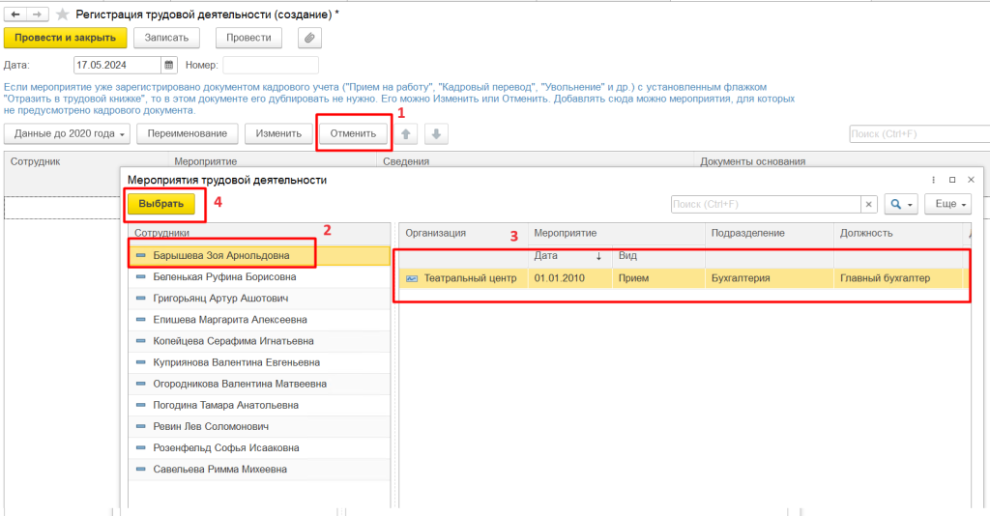The width and height of the screenshot is (990, 516).
Task: Focus the dialog Поиск (Ctrl+F) field
Action: 766,205
